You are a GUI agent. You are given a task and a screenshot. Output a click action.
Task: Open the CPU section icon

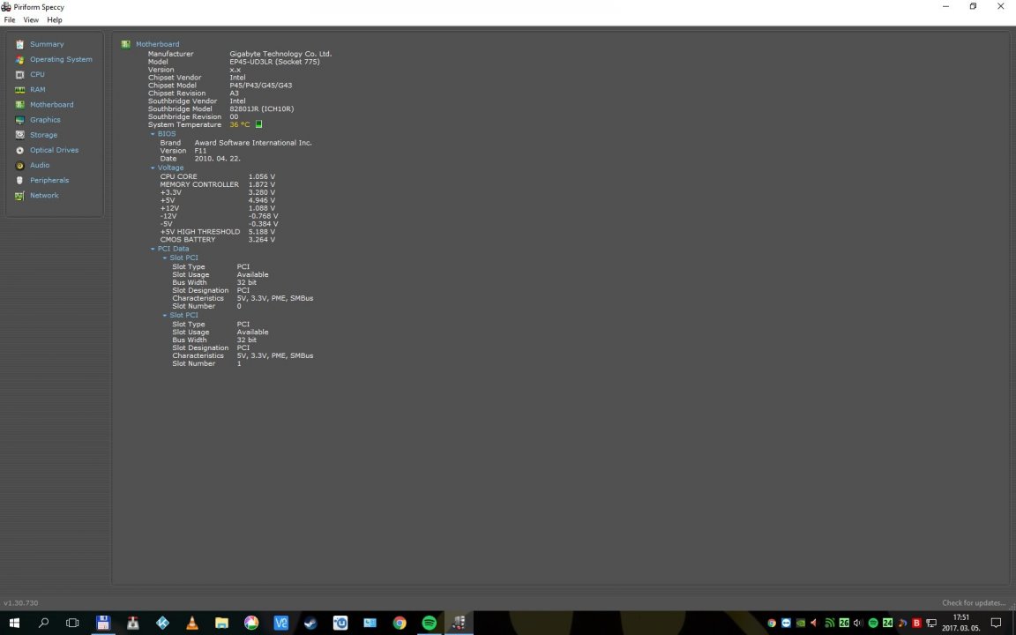coord(19,74)
